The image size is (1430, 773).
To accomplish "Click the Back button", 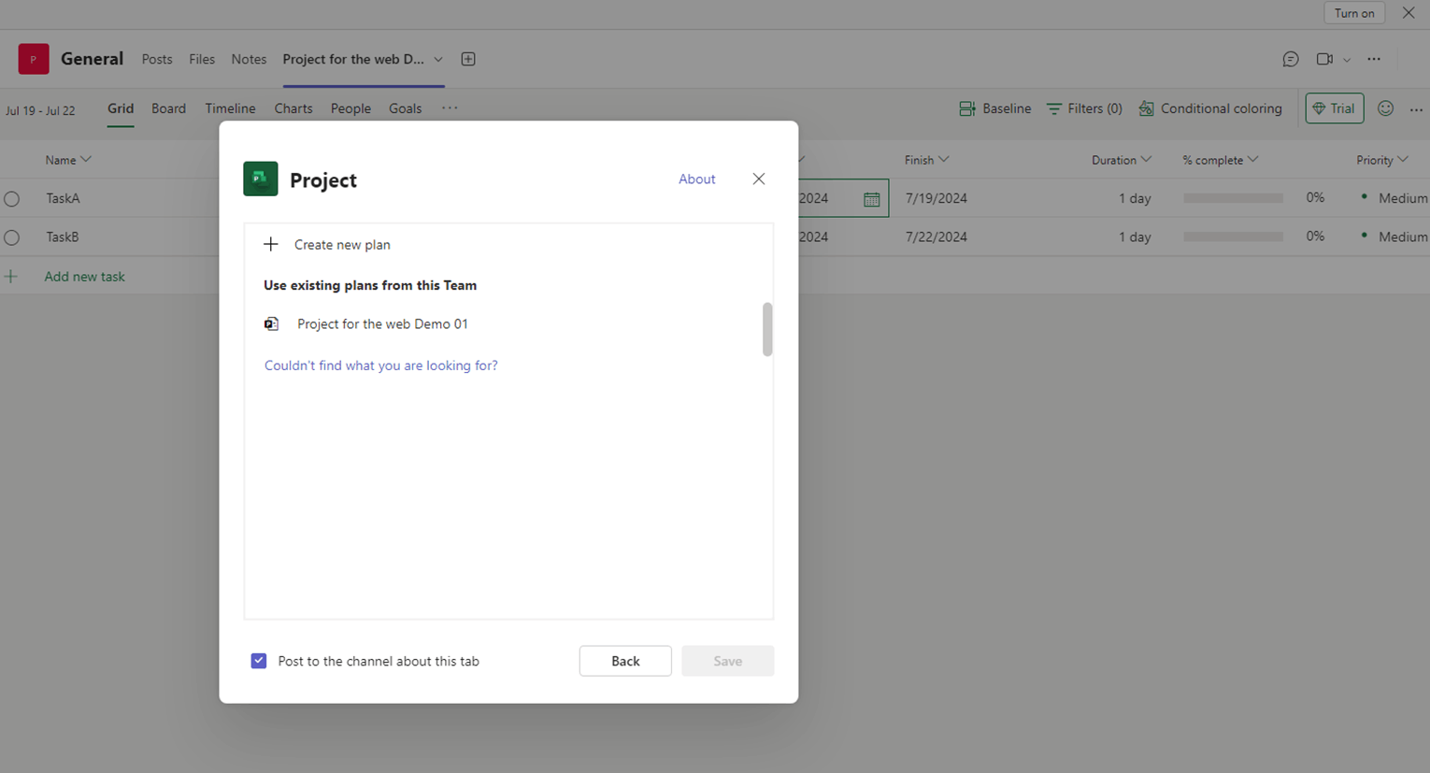I will 625,661.
